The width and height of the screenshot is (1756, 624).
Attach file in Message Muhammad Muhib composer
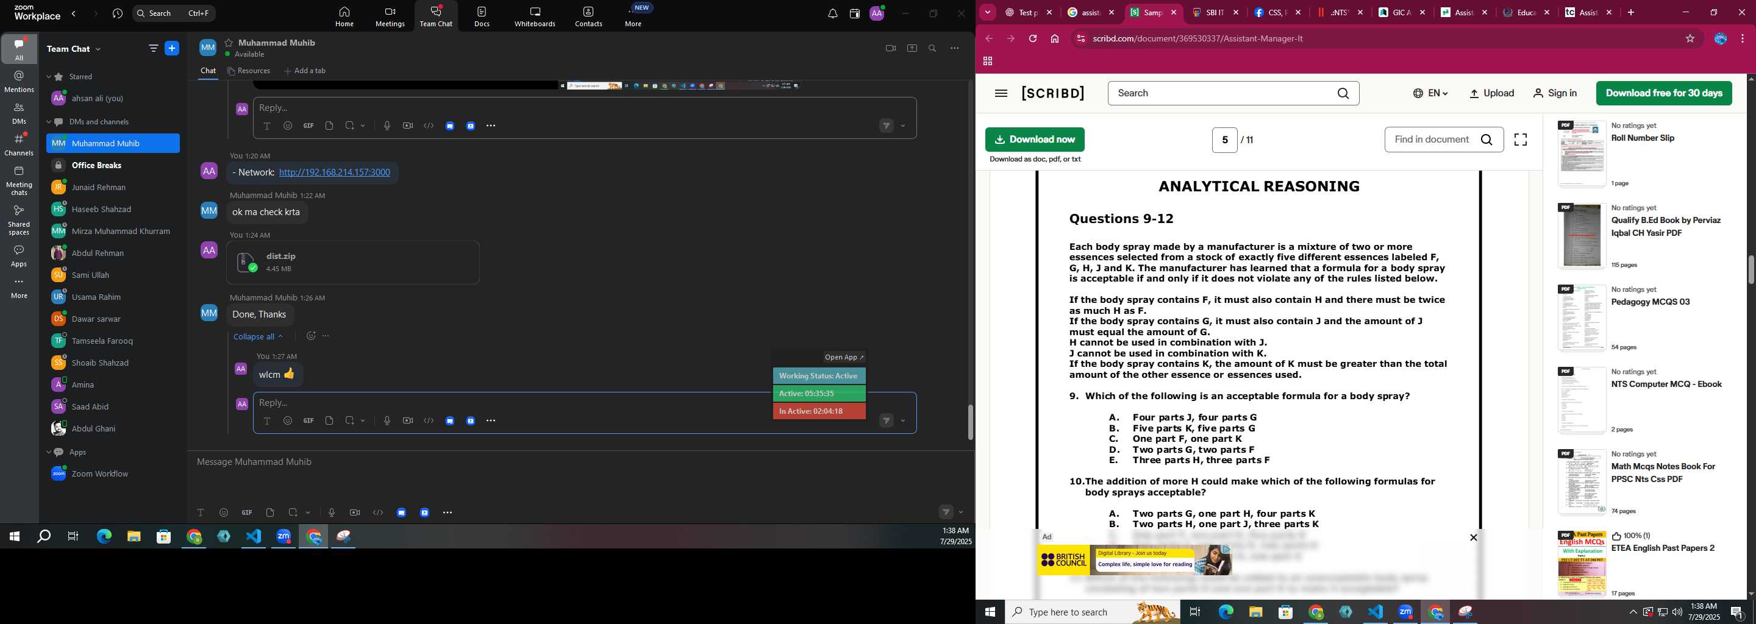(x=270, y=512)
